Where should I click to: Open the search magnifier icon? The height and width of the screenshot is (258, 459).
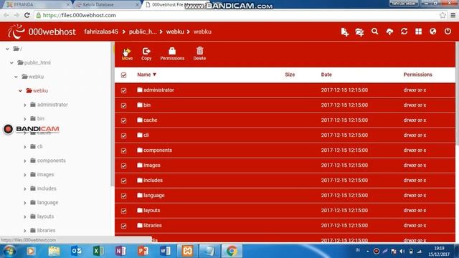point(374,32)
